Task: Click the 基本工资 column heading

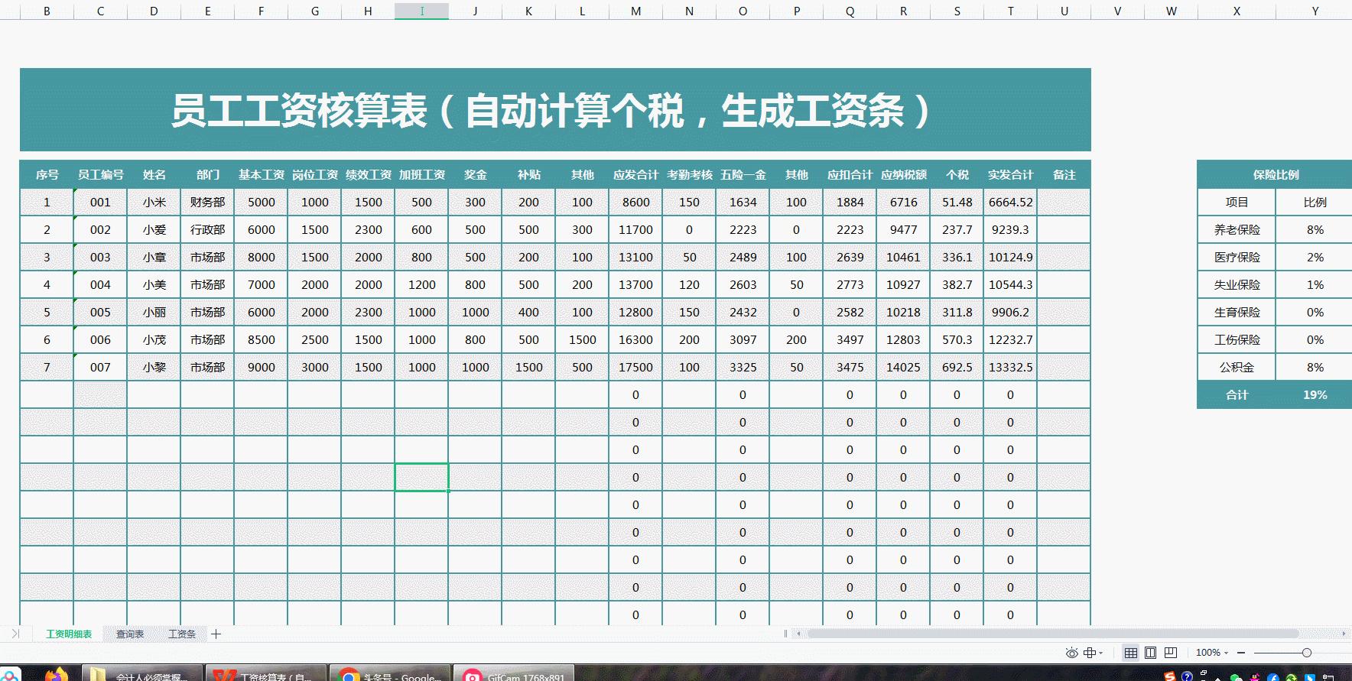Action: pyautogui.click(x=262, y=175)
